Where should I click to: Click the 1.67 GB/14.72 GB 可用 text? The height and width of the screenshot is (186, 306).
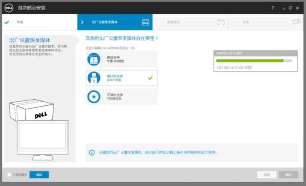point(234,68)
